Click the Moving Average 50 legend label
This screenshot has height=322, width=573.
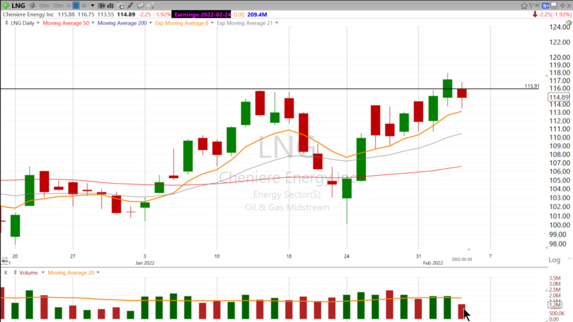click(x=66, y=23)
